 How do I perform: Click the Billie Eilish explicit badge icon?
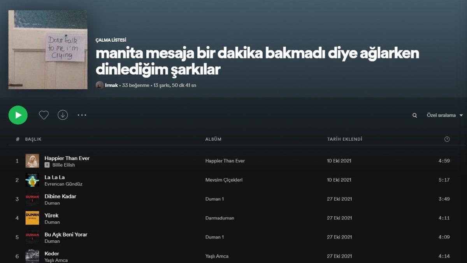(x=47, y=164)
